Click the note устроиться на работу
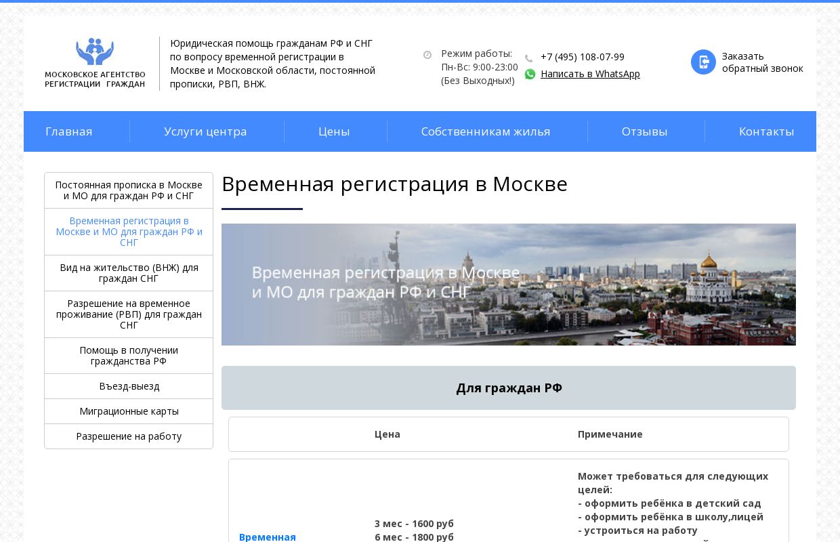Screen dimensions: 840x542 click(x=637, y=530)
